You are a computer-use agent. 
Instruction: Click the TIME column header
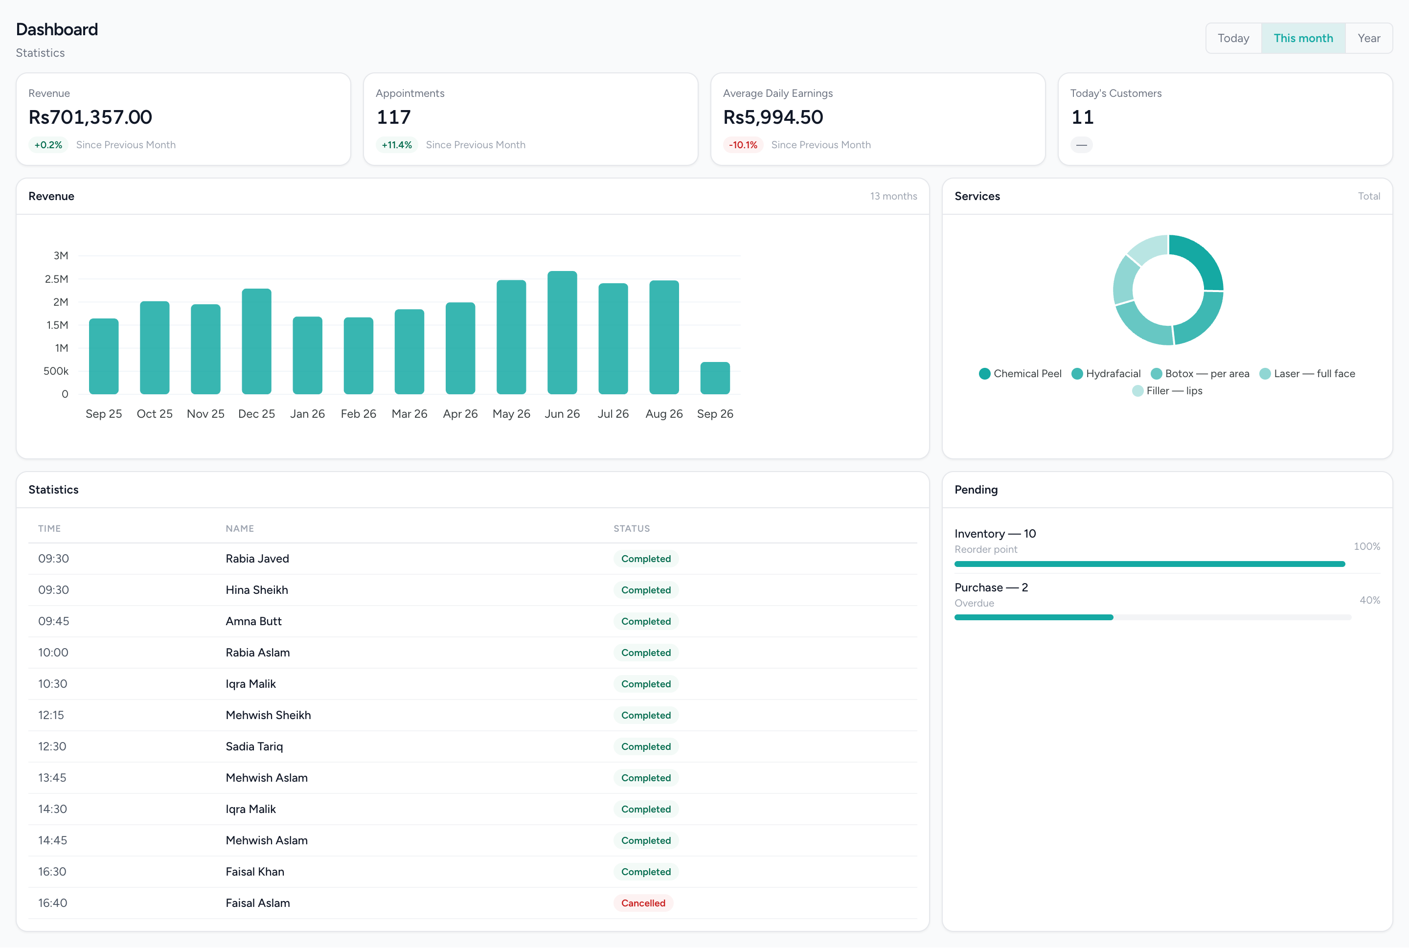tap(49, 528)
